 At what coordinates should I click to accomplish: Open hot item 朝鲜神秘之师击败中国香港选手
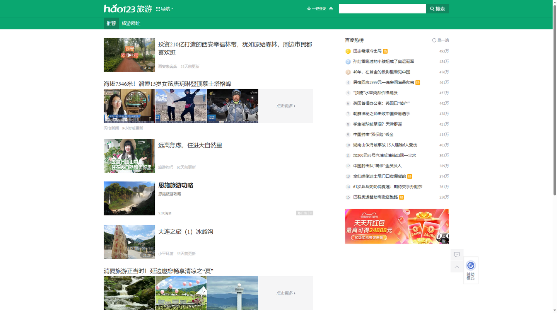[x=381, y=114]
